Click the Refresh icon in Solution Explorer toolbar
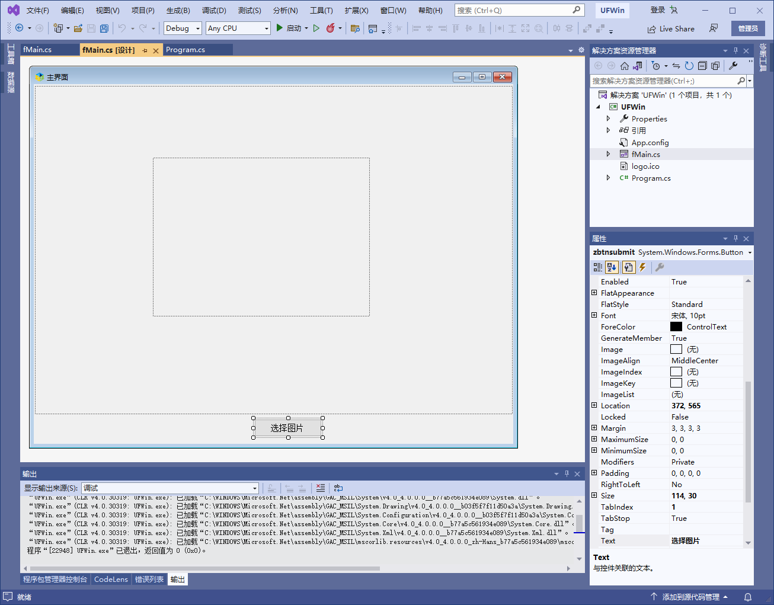Screen dimensions: 774x605 click(689, 66)
